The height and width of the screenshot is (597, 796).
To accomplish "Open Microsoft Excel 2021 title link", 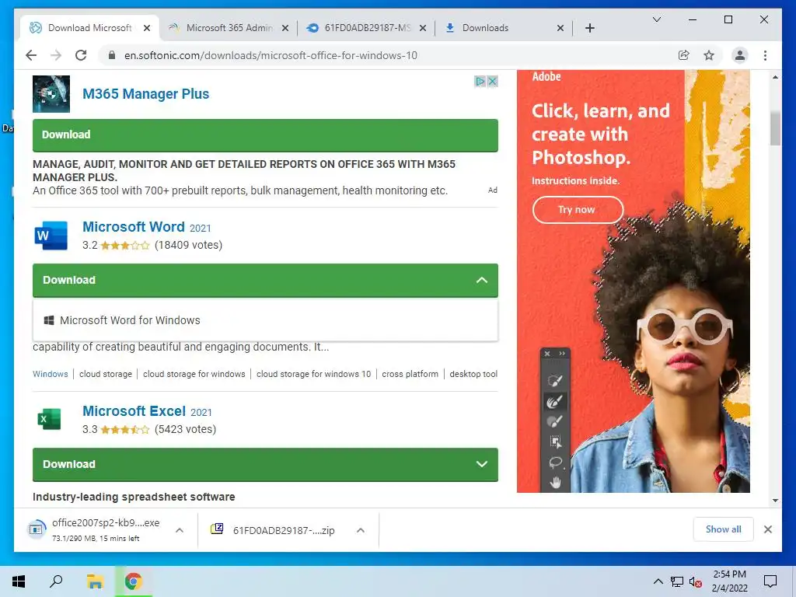I will [147, 411].
